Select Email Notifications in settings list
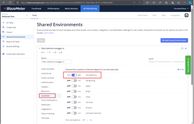Viewport: 194px width, 124px height. pyautogui.click(x=49, y=100)
